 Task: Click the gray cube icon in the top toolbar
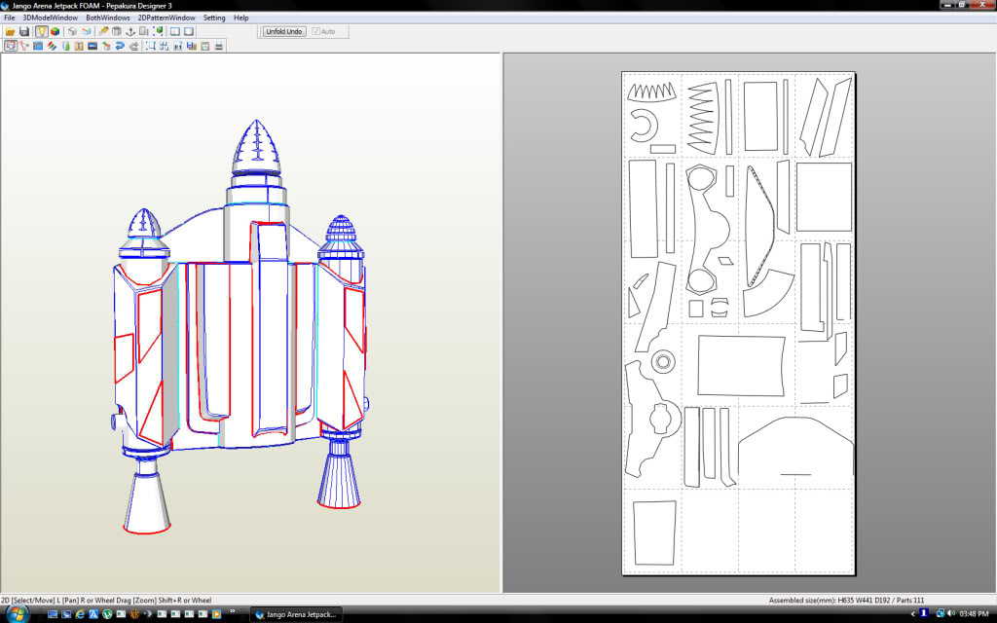(x=72, y=31)
